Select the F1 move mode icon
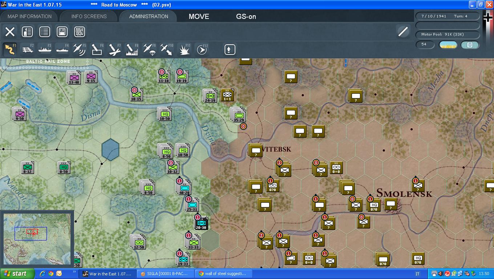The width and height of the screenshot is (494, 279). coord(10,49)
